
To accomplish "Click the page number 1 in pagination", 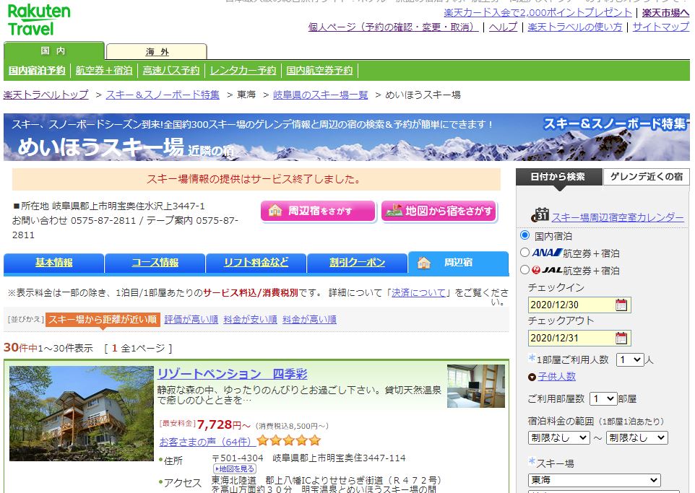I will pos(114,348).
